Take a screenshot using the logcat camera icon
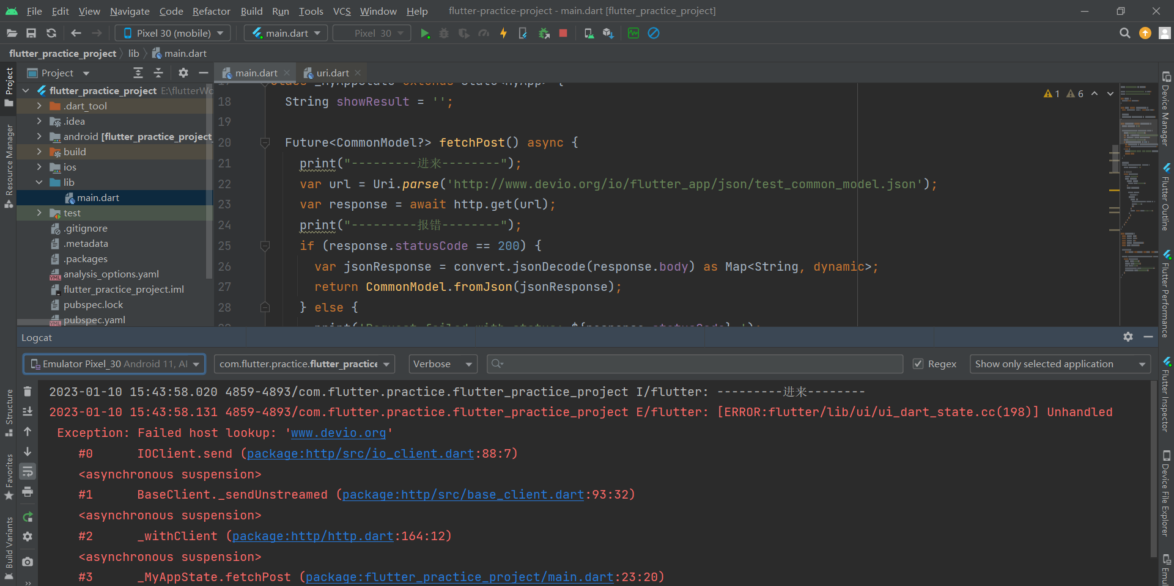 click(28, 562)
